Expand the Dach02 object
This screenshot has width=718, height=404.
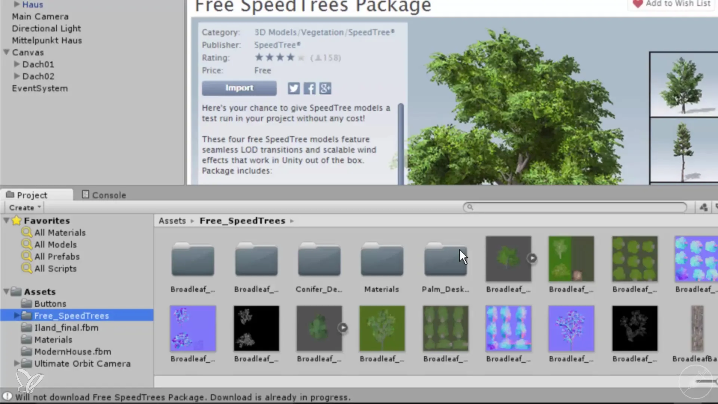click(16, 76)
